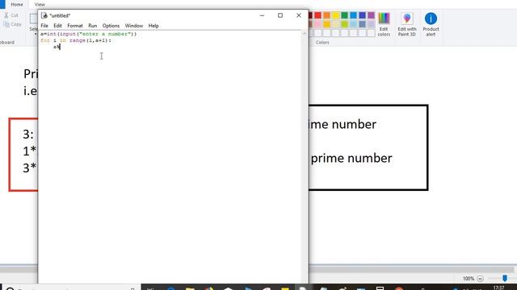Pick the lavender color swatch
The image size is (517, 290).
372,24
